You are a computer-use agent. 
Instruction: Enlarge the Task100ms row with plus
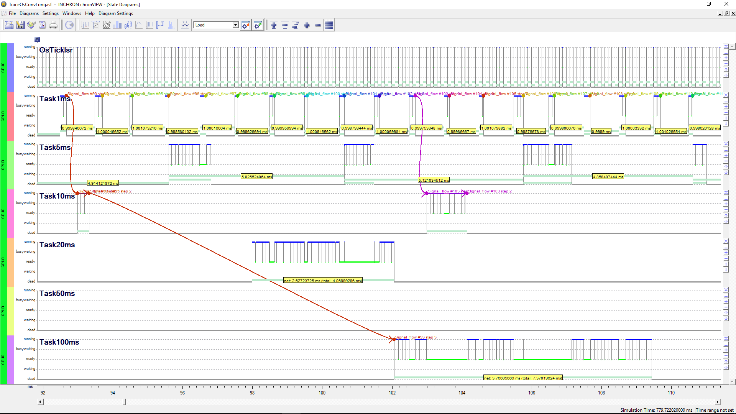(x=726, y=350)
